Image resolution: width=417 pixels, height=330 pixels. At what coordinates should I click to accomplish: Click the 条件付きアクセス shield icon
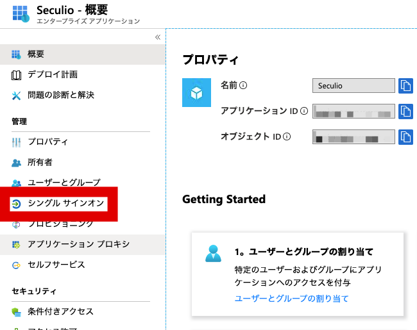[16, 312]
